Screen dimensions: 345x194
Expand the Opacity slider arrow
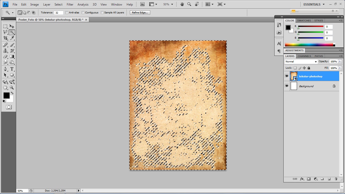coord(340,62)
